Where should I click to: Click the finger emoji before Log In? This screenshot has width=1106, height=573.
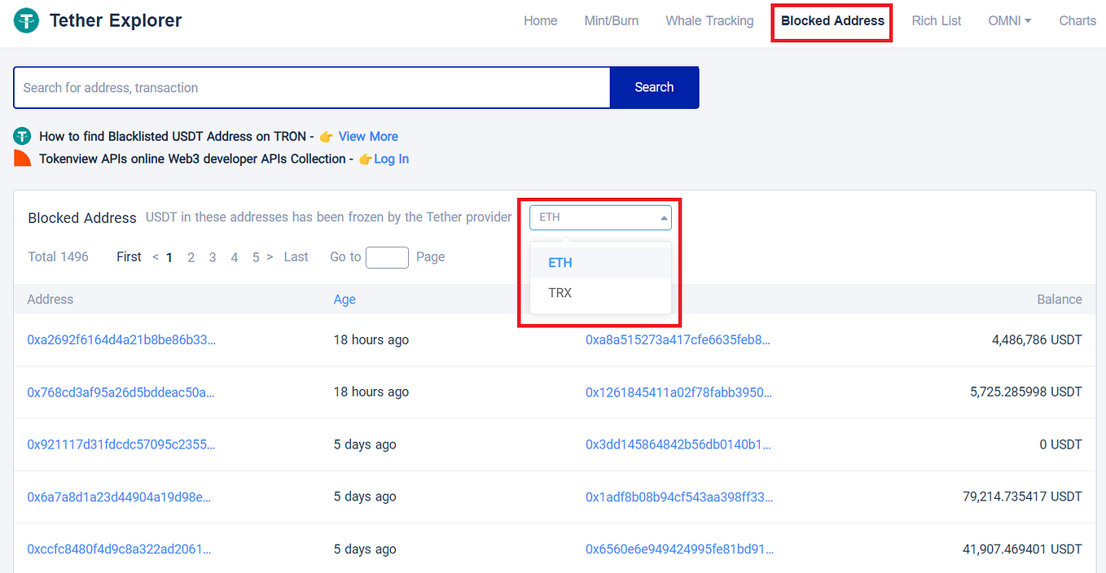pyautogui.click(x=364, y=160)
